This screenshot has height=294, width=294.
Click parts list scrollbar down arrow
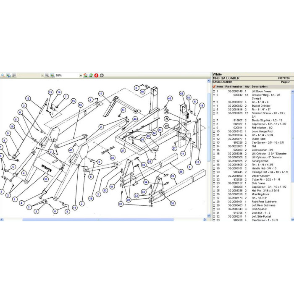(x=292, y=219)
